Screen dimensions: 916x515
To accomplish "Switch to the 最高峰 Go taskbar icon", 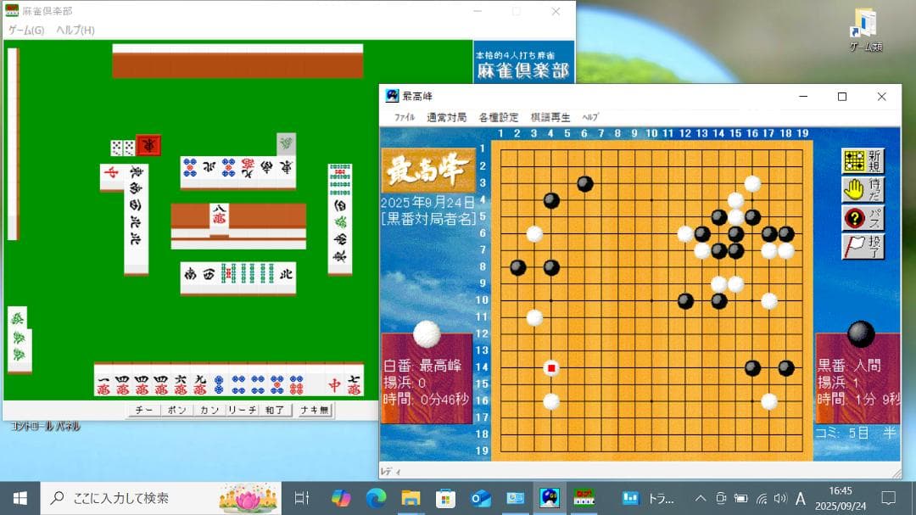I will pyautogui.click(x=549, y=498).
